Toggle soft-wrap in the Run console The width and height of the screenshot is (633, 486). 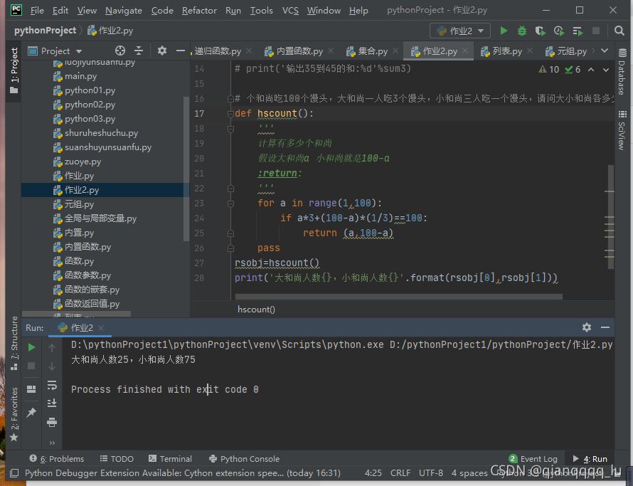(52, 385)
